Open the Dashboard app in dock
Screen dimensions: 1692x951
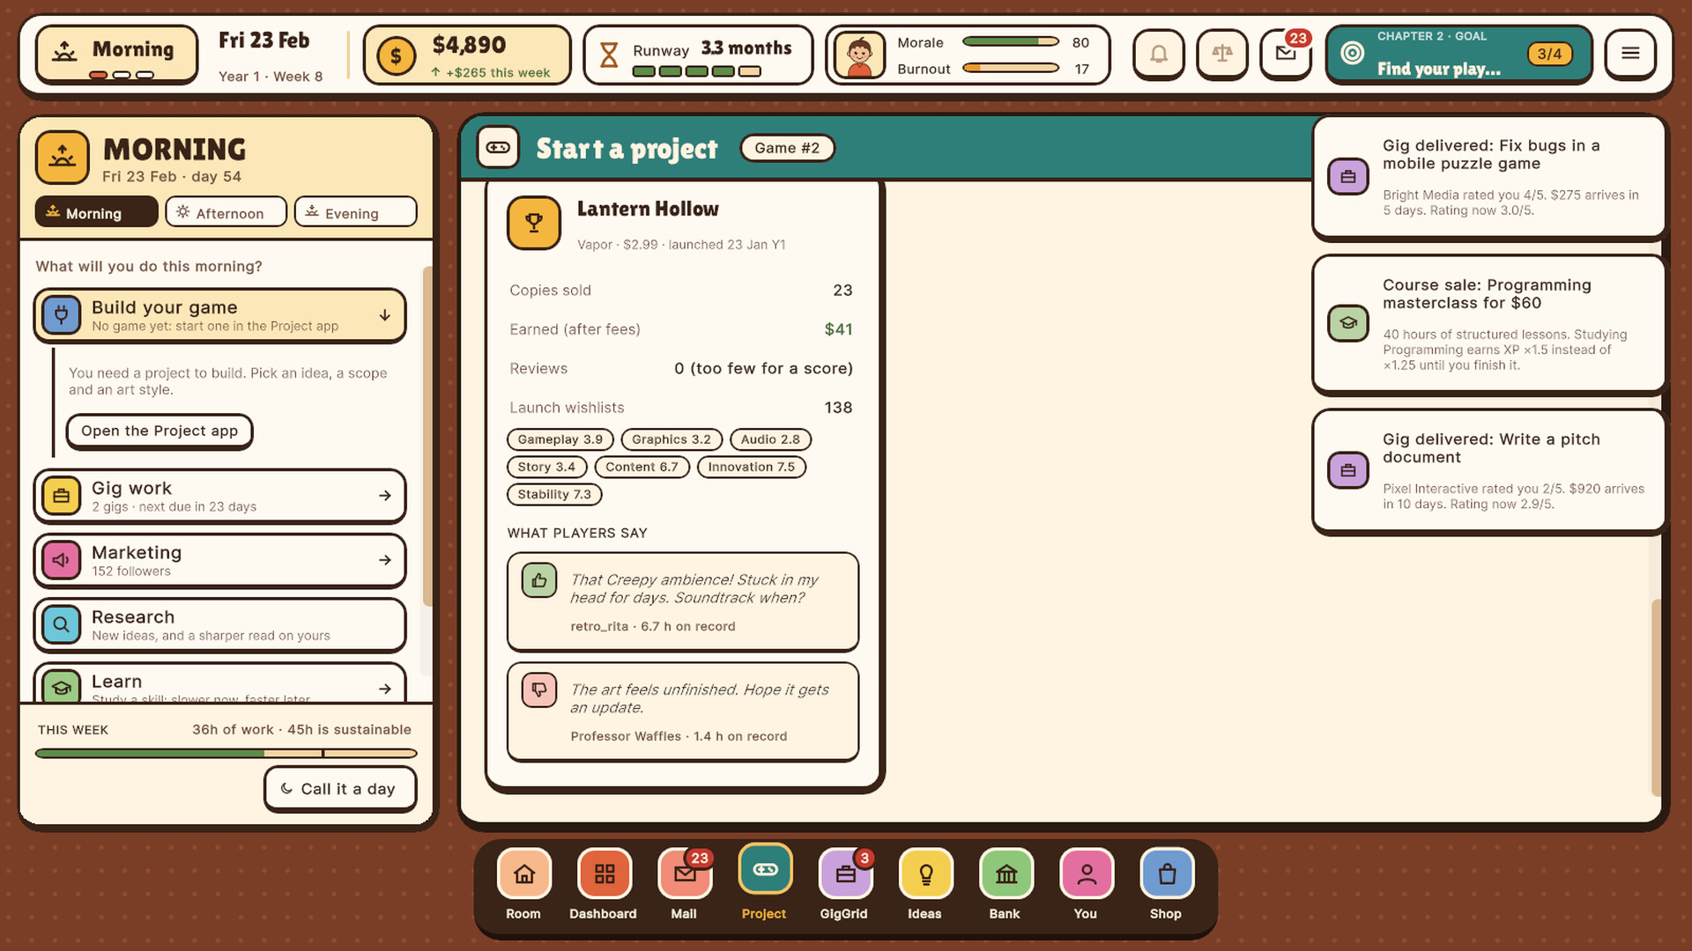point(604,874)
